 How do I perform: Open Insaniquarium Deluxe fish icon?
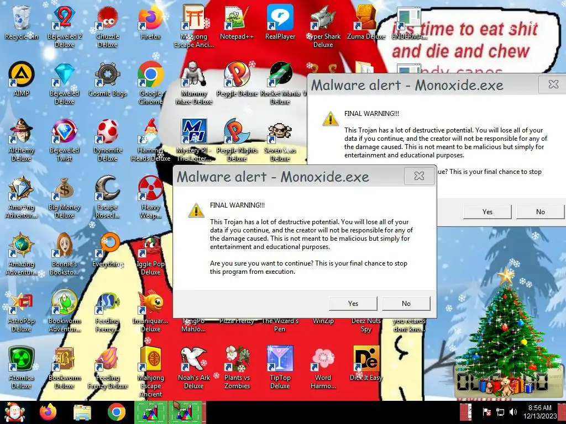point(150,311)
